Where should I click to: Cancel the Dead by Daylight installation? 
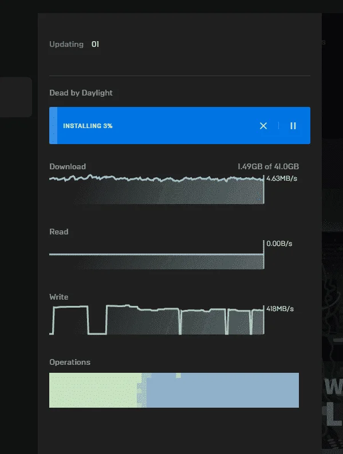click(263, 126)
